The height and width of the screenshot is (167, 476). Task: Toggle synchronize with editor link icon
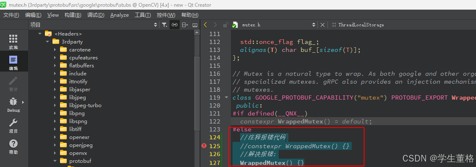(174, 25)
